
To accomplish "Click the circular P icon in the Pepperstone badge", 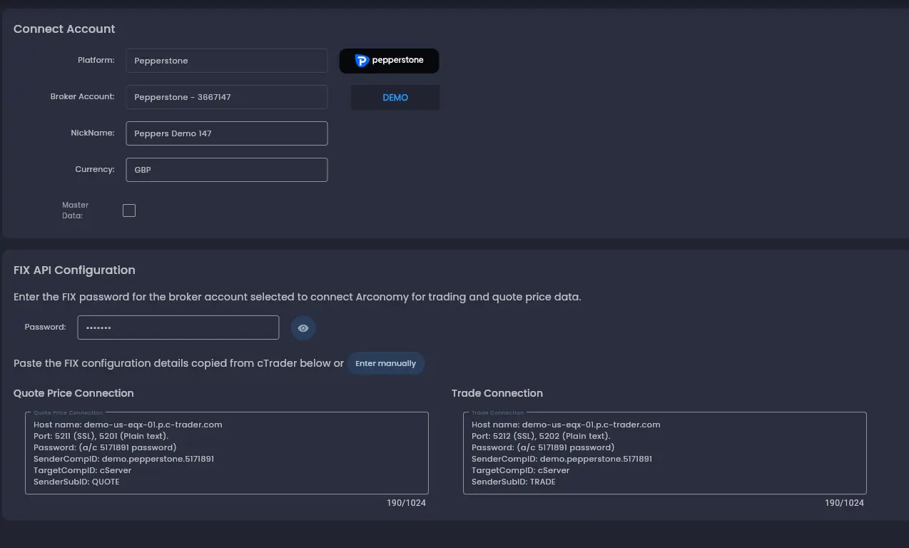I will click(x=362, y=61).
